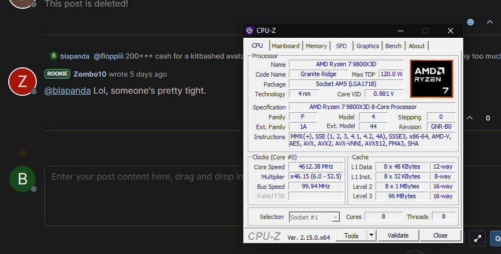This screenshot has width=501, height=254.
Task: Switch to the Memory tab
Action: [x=316, y=46]
